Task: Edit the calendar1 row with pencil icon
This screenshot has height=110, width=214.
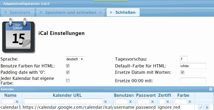Action: 200,107
